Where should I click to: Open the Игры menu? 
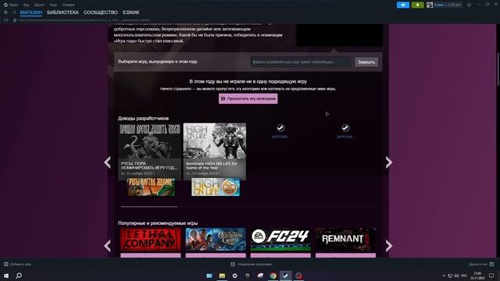[53, 5]
